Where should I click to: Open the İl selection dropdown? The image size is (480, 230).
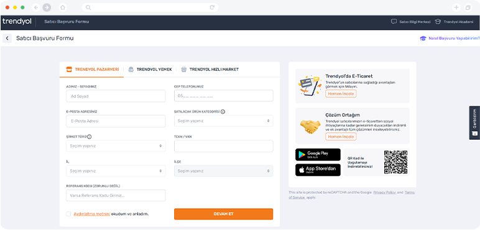[x=116, y=171]
